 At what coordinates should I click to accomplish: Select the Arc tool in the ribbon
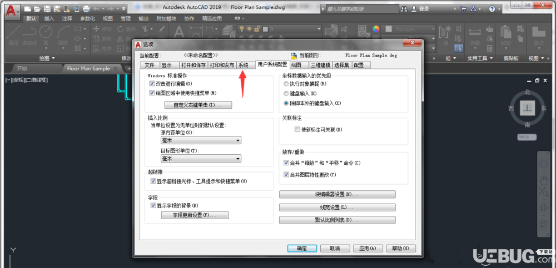pos(63,36)
